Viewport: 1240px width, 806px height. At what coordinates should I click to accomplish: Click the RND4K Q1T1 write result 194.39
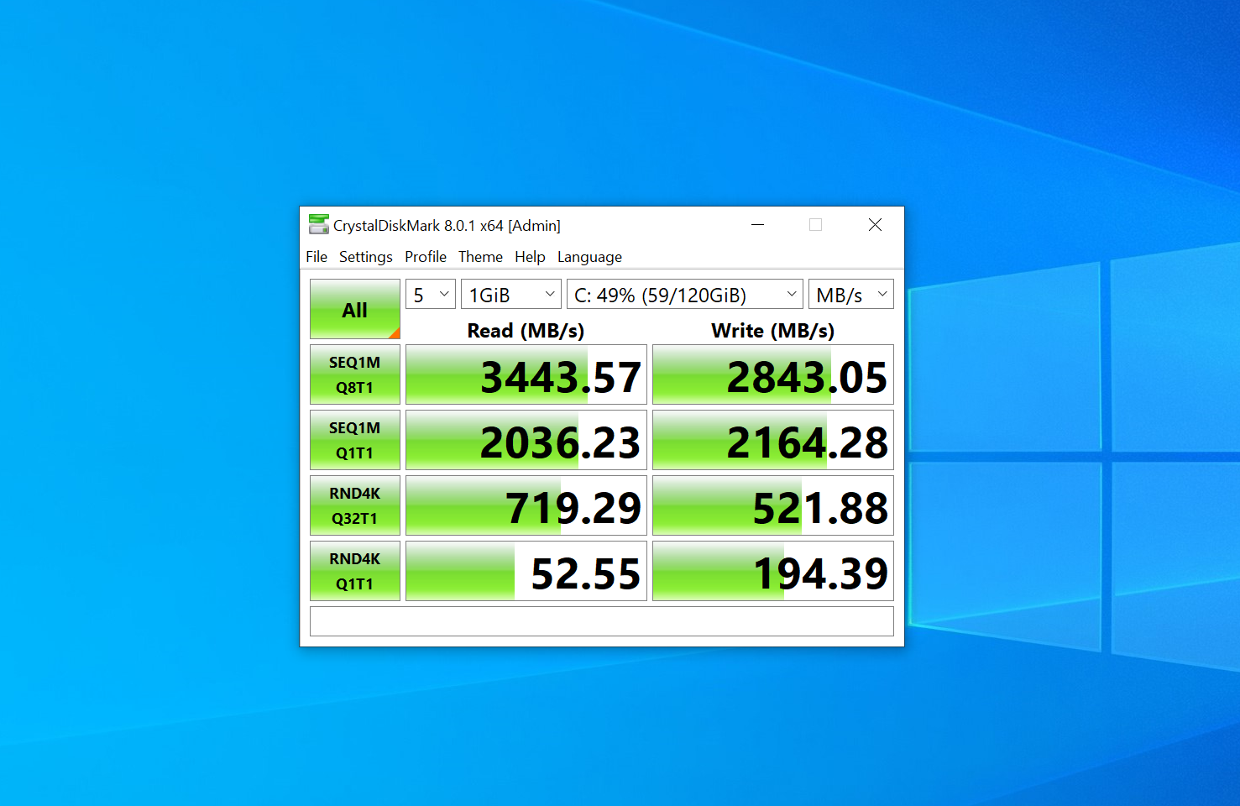[x=772, y=572]
